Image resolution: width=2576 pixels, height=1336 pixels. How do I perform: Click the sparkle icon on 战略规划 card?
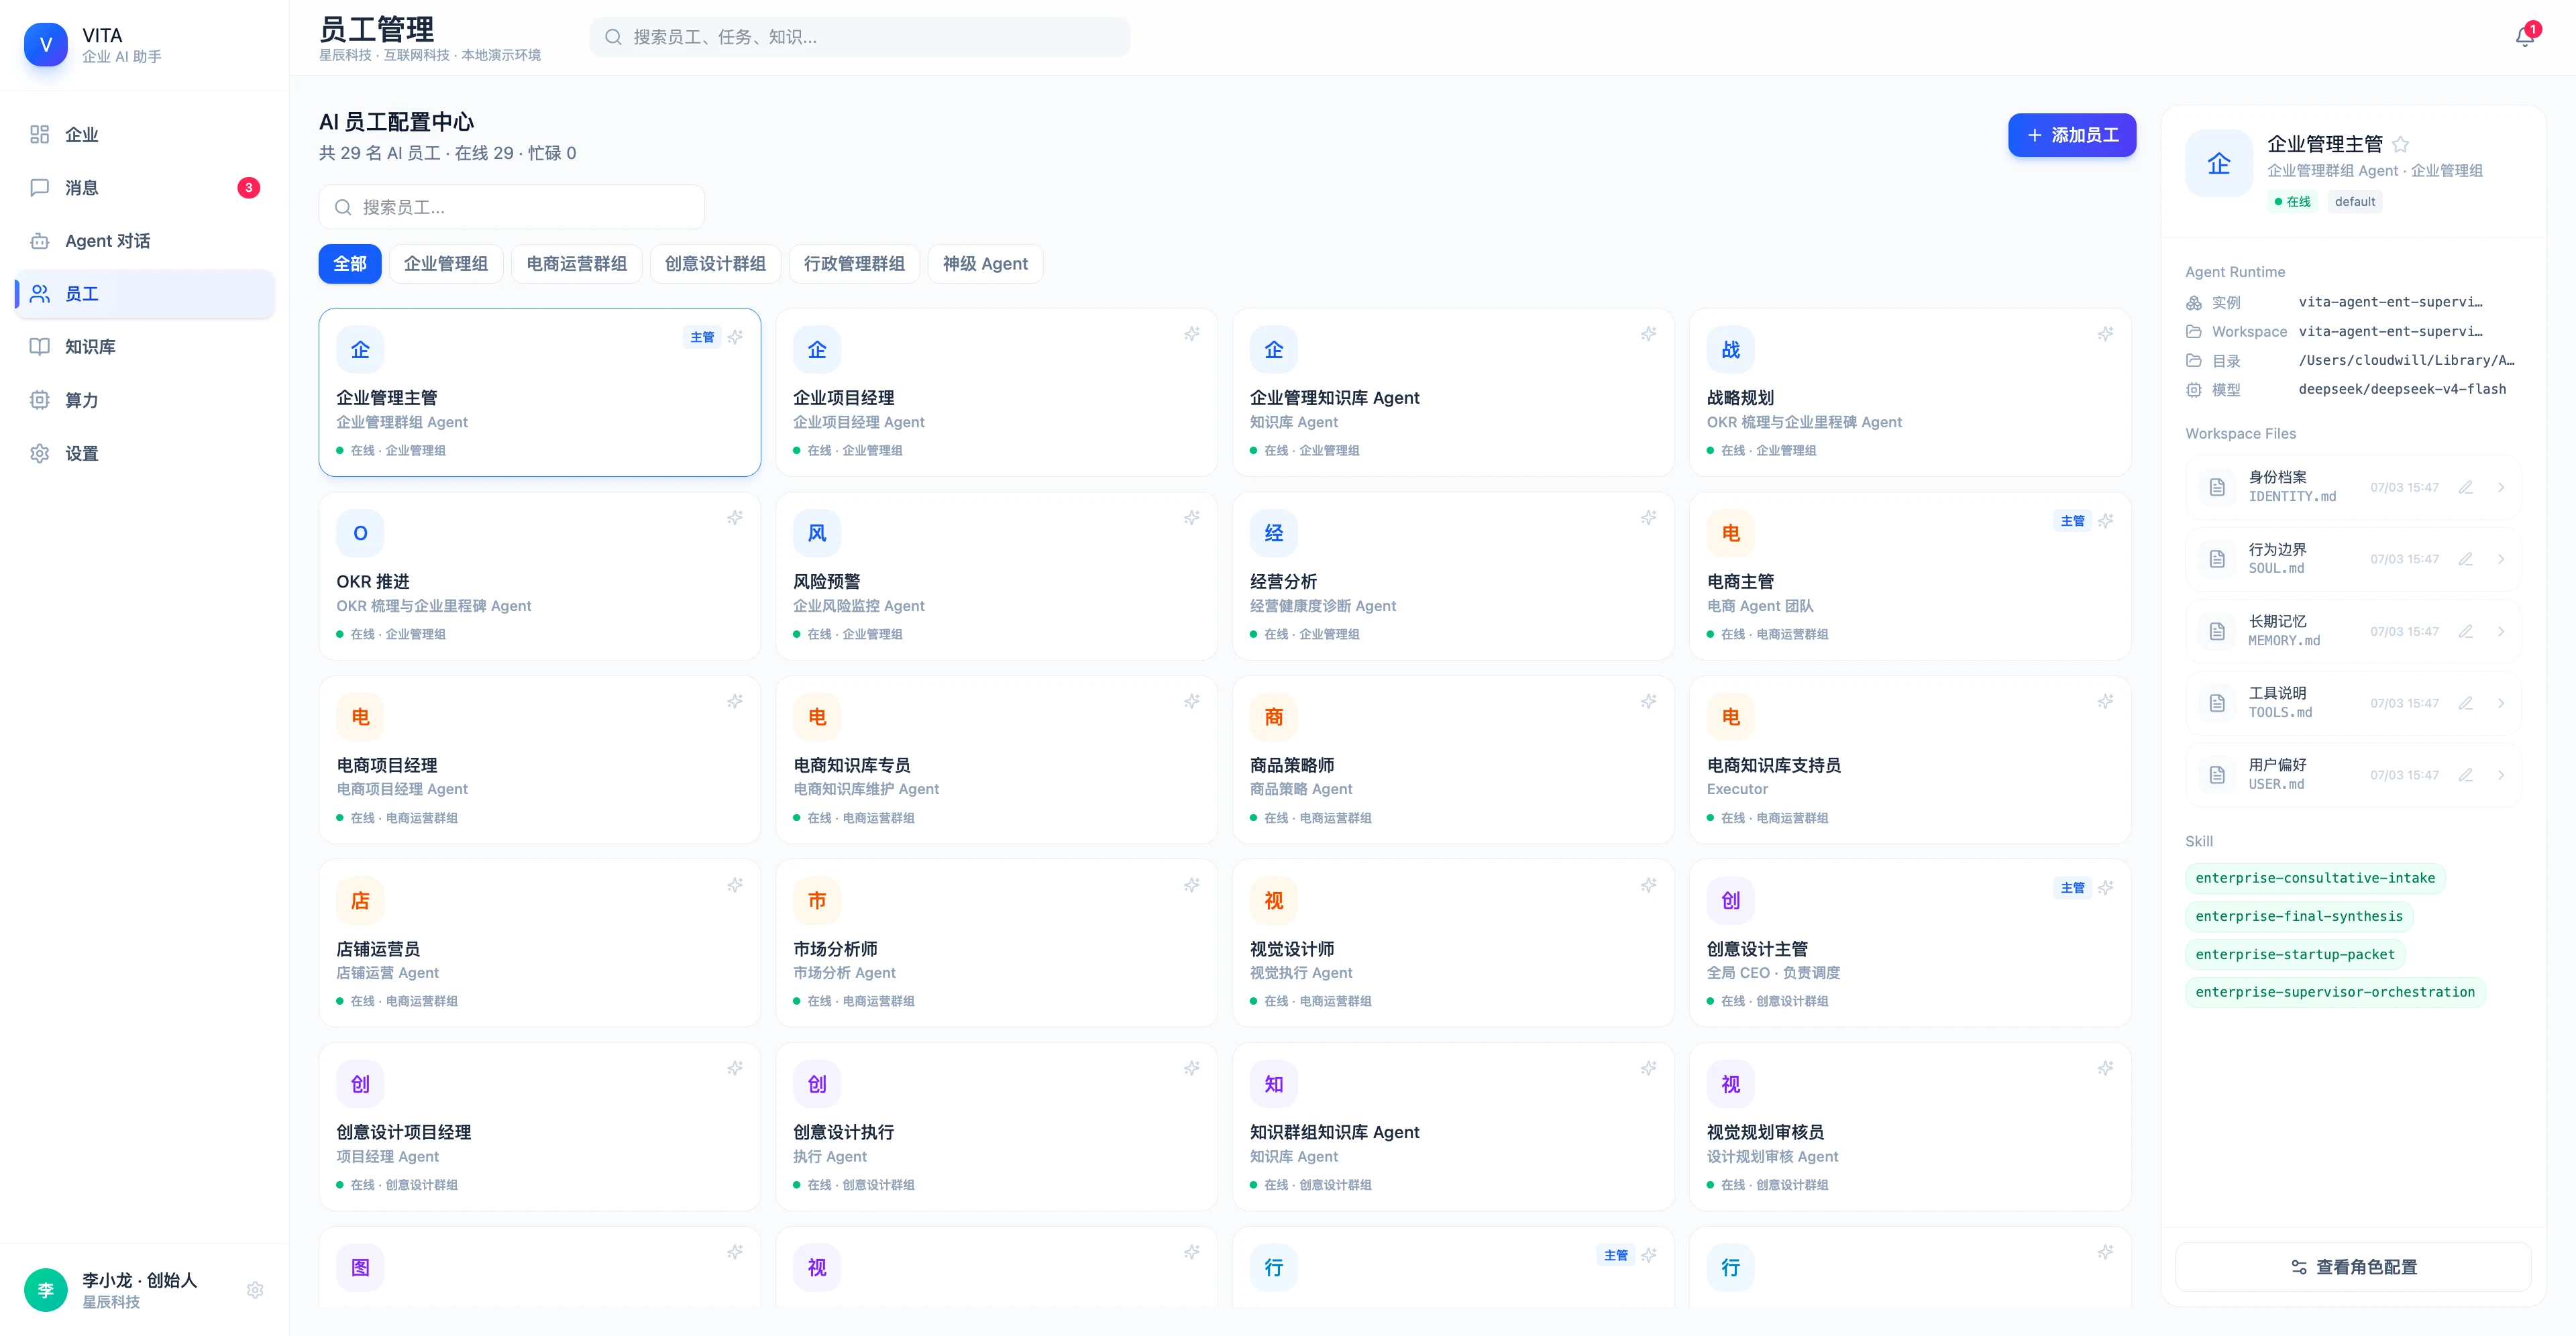coord(2106,334)
